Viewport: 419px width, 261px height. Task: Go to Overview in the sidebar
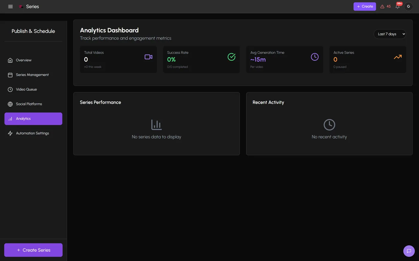click(x=33, y=60)
